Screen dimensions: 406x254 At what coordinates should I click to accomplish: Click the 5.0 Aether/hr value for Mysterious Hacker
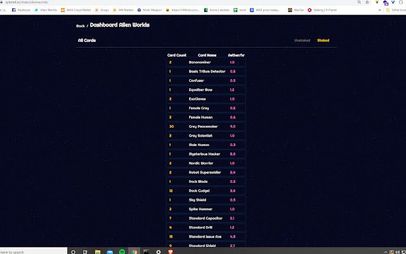pos(233,154)
